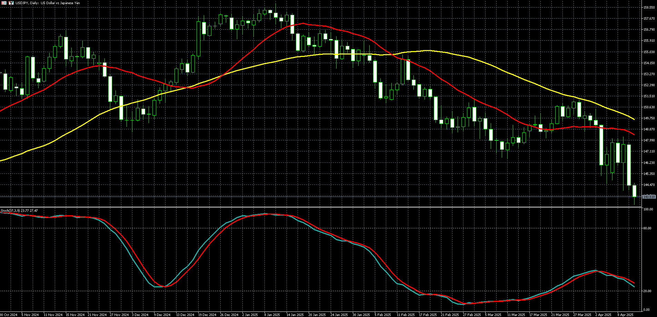
Task: Click the 30 Oct 2024 date marker
Action: (9, 315)
